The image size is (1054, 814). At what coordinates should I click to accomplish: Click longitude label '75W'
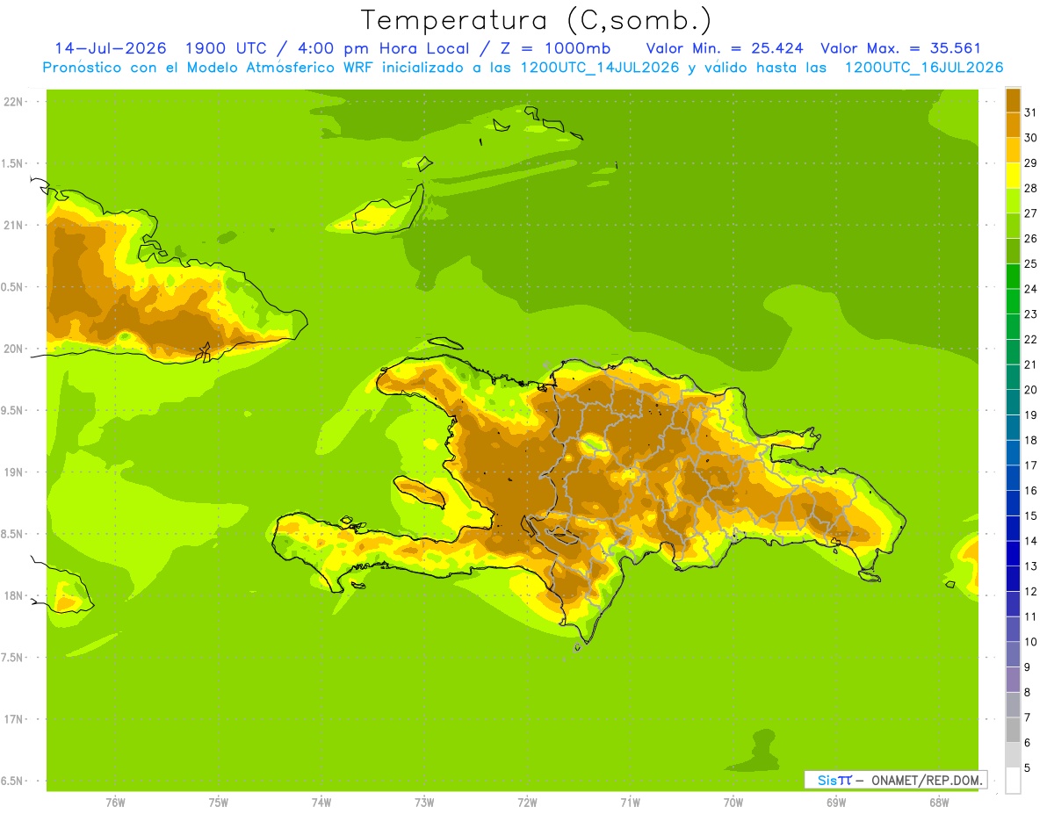pos(219,802)
